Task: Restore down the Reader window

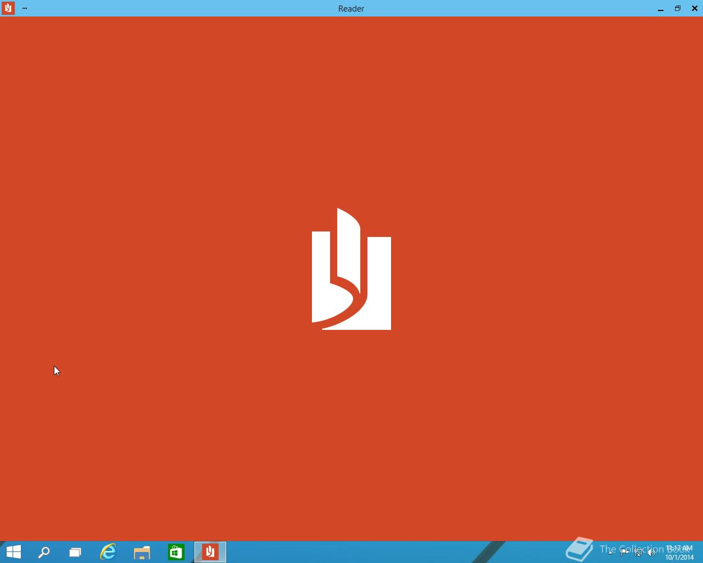Action: point(678,8)
